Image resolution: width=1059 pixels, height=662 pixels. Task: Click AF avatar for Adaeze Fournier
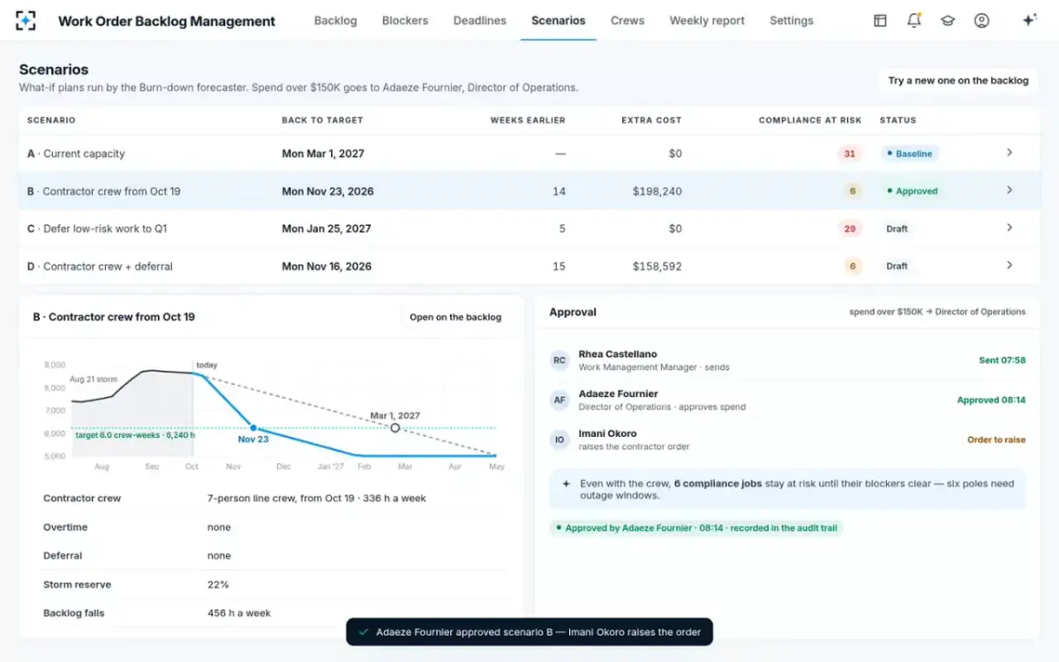tap(560, 400)
